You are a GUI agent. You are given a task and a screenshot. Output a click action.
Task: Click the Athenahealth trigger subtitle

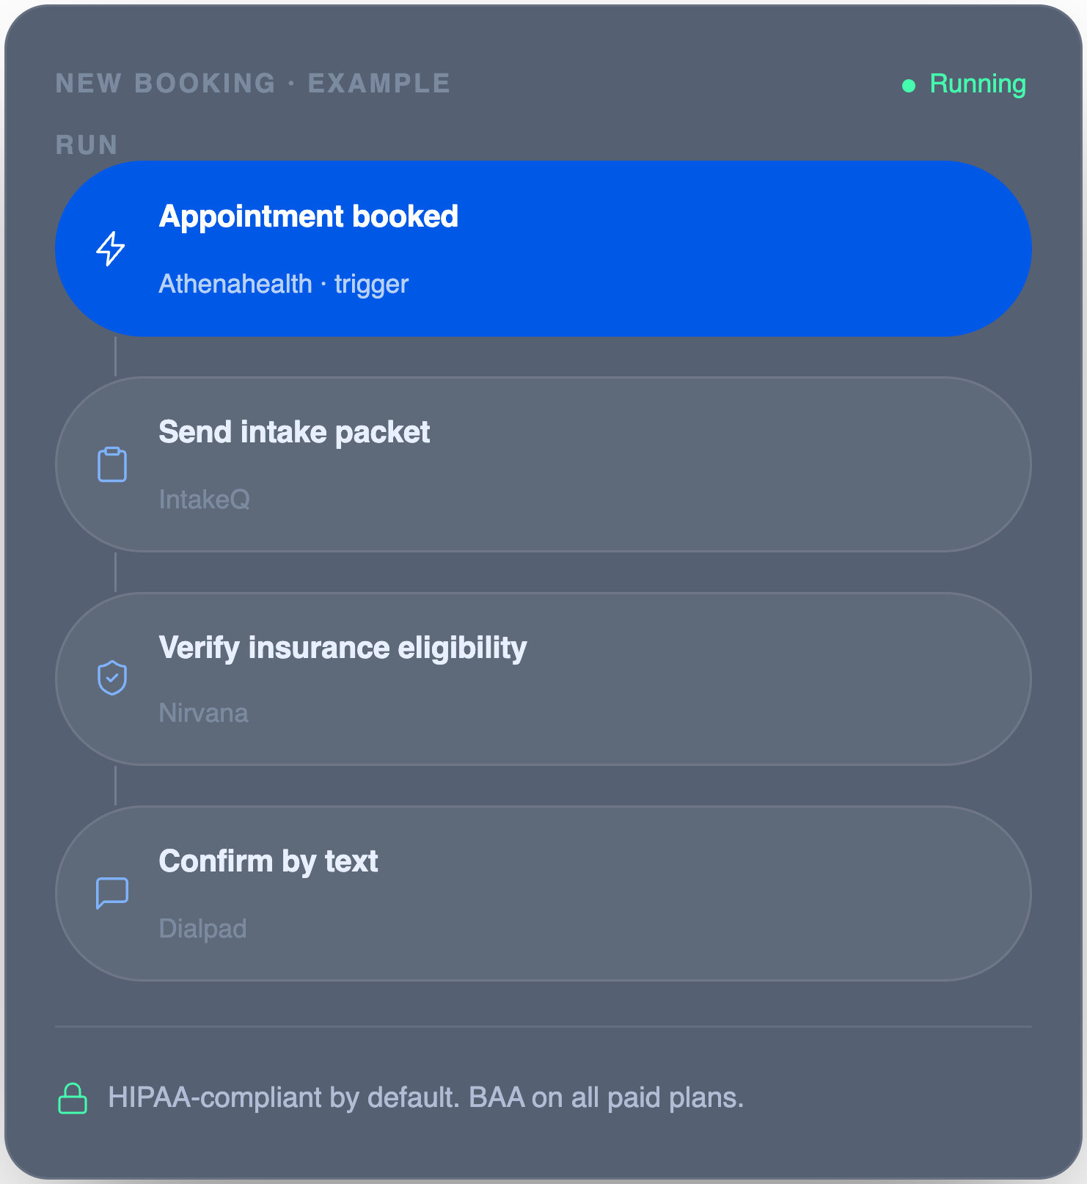[x=283, y=284]
